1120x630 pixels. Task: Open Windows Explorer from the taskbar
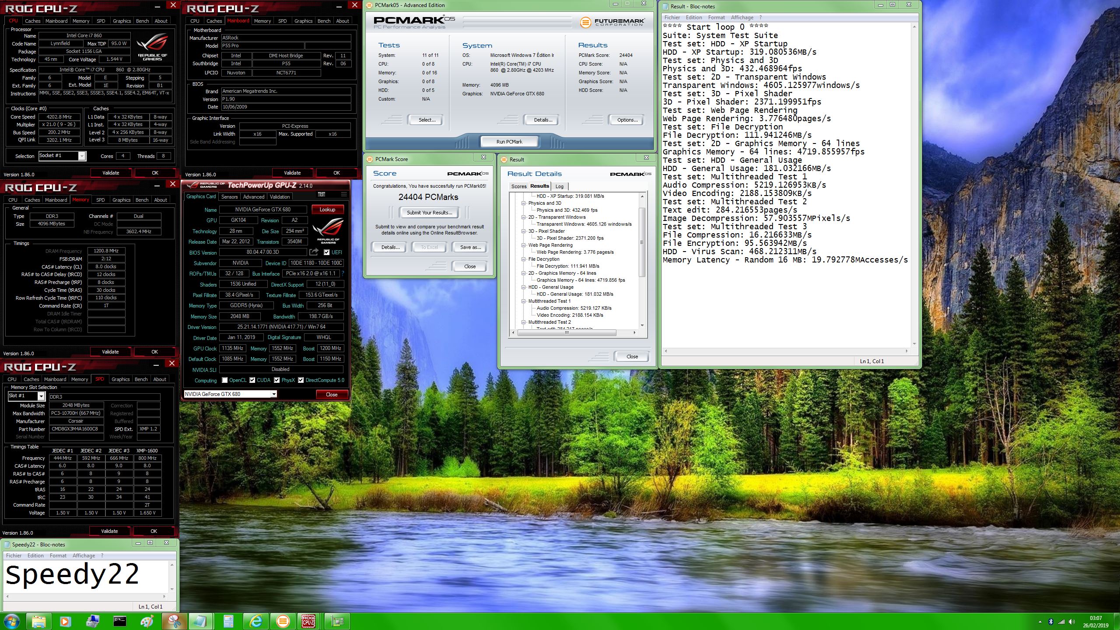[x=38, y=621]
